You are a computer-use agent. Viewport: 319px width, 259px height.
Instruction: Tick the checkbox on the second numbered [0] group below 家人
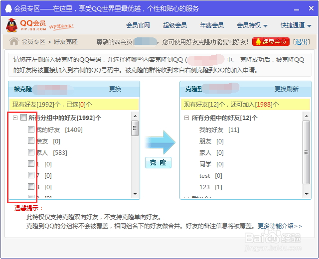click(x=31, y=175)
